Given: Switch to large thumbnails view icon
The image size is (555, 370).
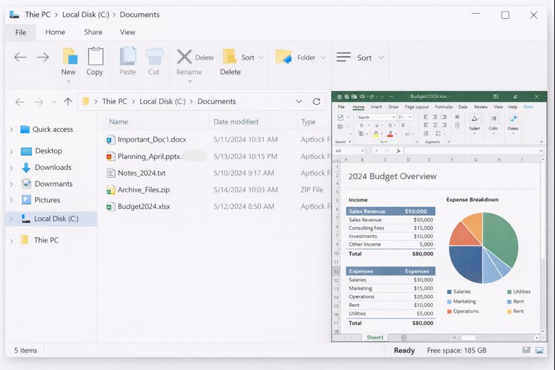Looking at the screenshot, I should [539, 351].
